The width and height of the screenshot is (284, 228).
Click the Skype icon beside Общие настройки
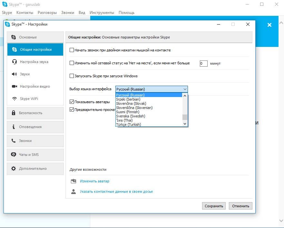(14, 49)
